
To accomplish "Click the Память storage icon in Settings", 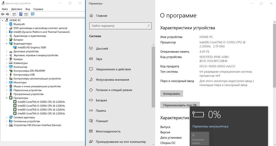I will (x=91, y=111).
